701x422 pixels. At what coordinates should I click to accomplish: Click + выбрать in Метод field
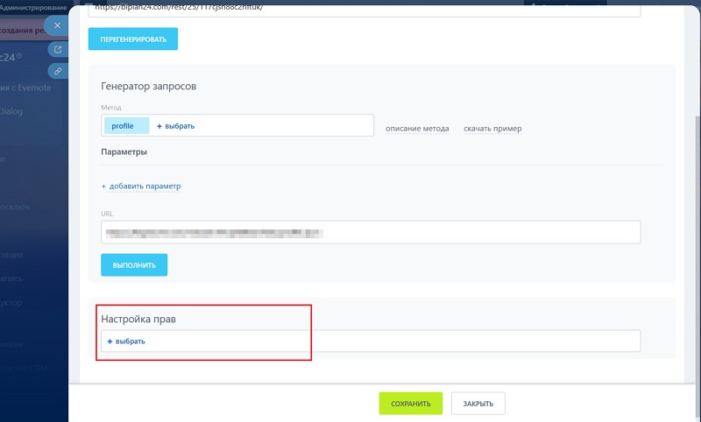(x=176, y=126)
